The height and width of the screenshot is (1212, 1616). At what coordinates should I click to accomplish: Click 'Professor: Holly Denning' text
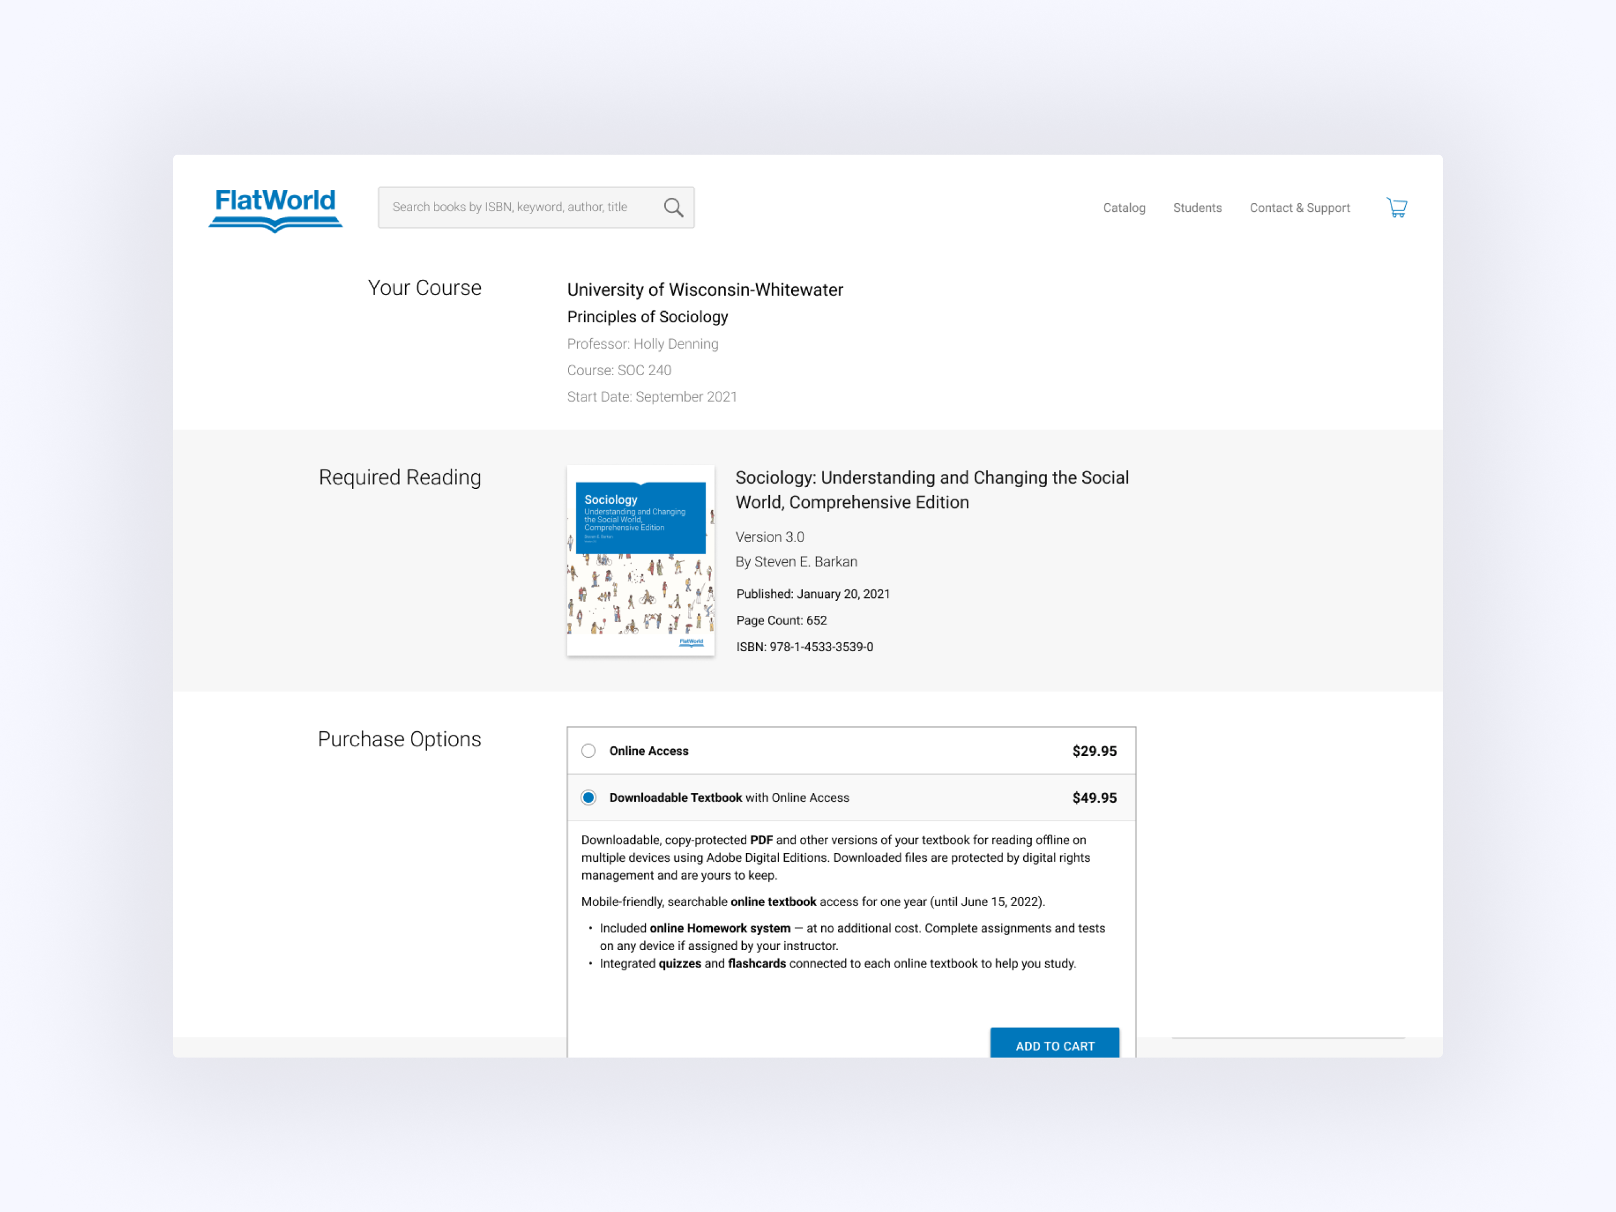click(642, 344)
